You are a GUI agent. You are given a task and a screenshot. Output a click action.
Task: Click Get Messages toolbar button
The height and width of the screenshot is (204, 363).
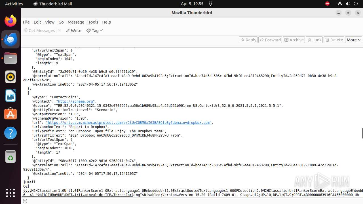click(39, 30)
